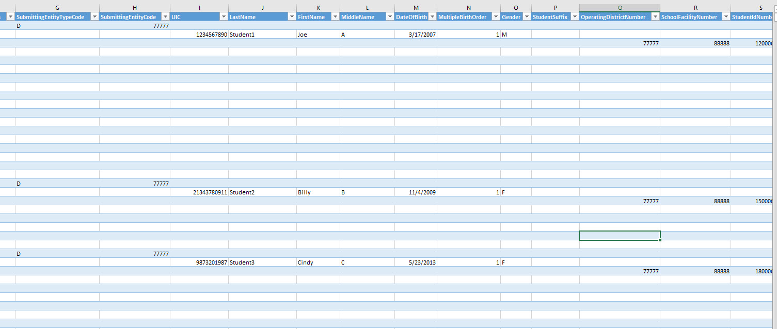Select column N by its letter header
Viewport: 777px width, 329px height.
pyautogui.click(x=468, y=8)
